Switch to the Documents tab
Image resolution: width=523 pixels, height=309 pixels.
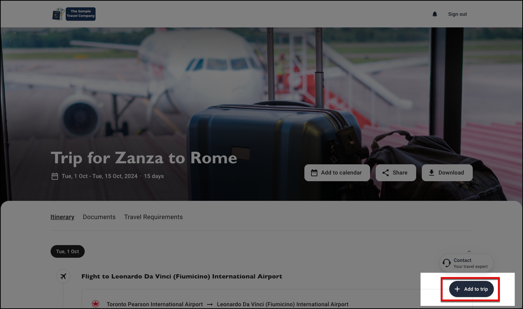99,217
